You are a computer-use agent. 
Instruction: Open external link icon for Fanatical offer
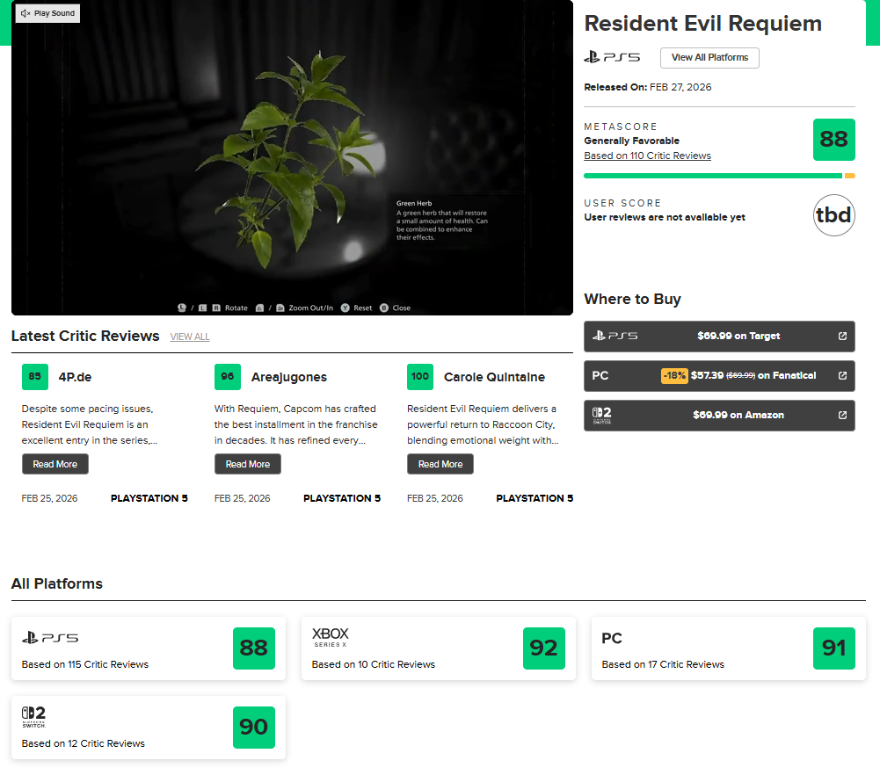coord(842,375)
